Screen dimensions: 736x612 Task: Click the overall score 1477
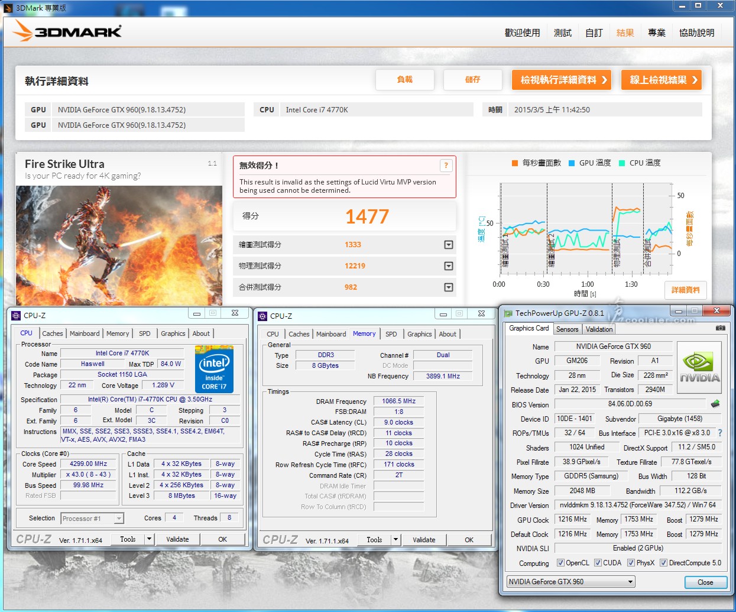click(x=367, y=217)
